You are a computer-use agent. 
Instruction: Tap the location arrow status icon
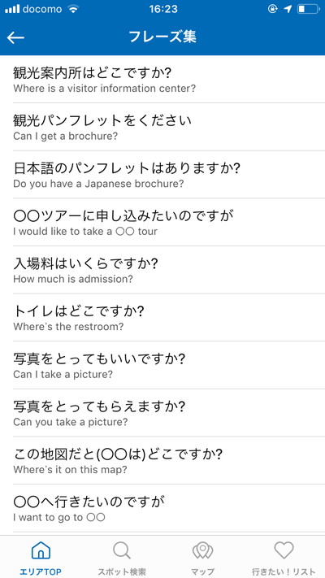288,9
